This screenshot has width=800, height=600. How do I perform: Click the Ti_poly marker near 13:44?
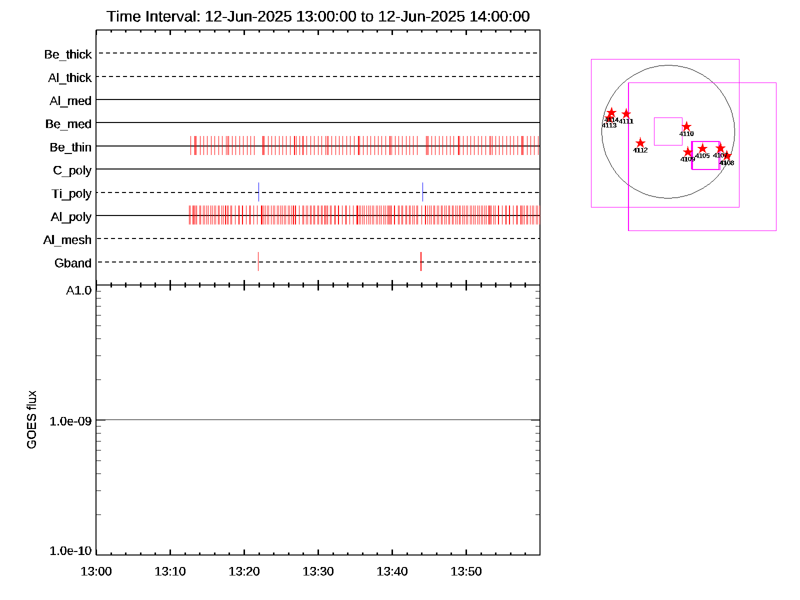[422, 192]
